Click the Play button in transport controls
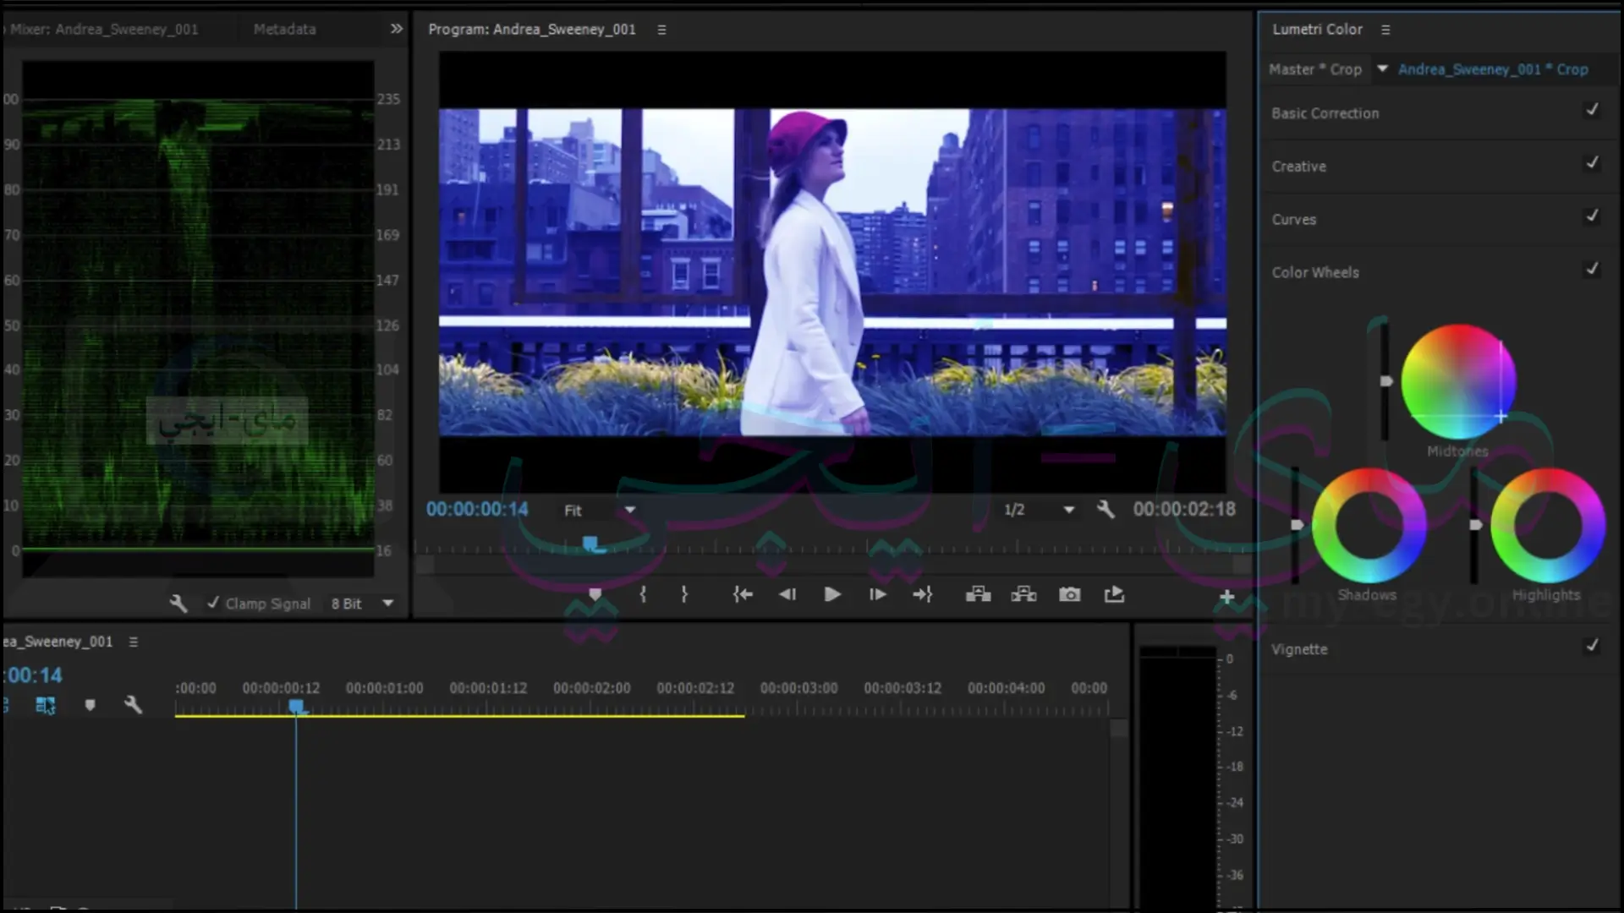This screenshot has width=1624, height=913. tap(832, 594)
